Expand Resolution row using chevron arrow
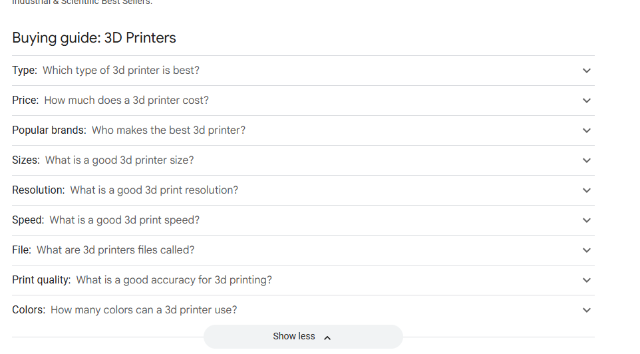640x354 pixels. point(586,190)
